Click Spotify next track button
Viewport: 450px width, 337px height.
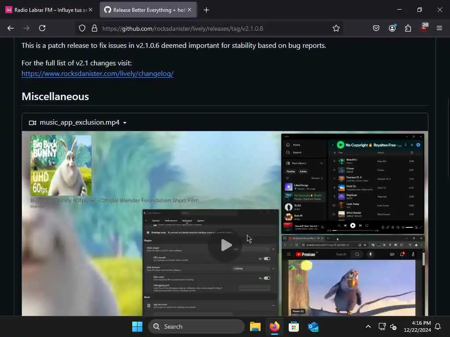[360, 226]
